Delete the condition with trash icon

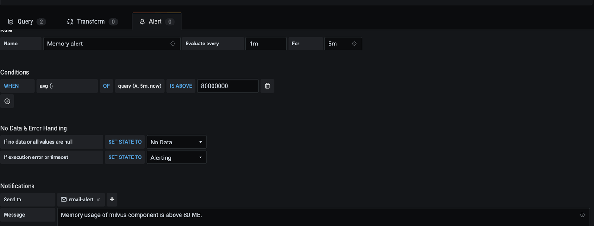(x=267, y=86)
